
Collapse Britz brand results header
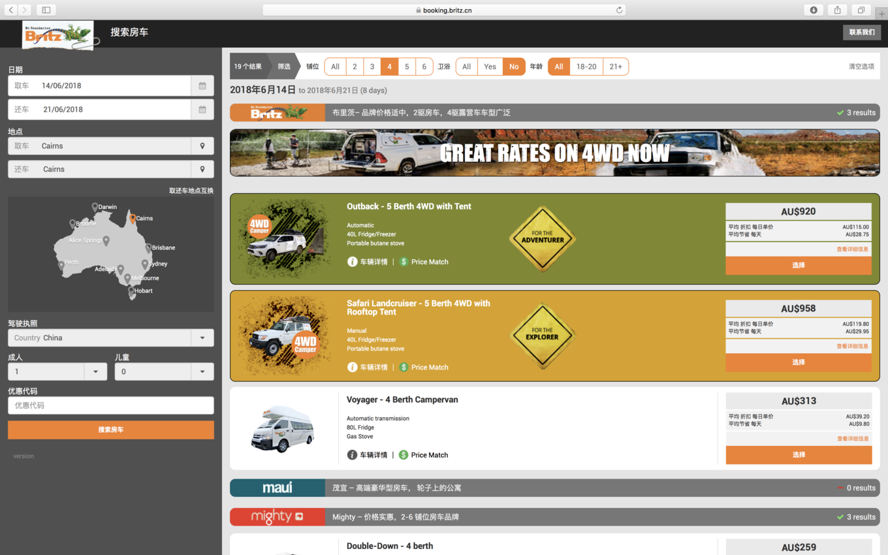pos(554,113)
